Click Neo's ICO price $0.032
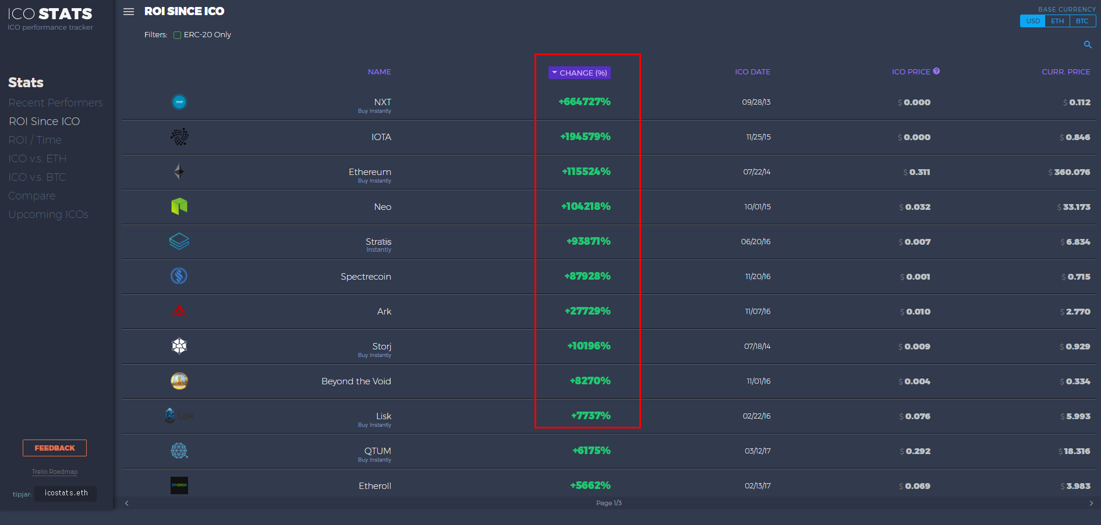 click(915, 207)
